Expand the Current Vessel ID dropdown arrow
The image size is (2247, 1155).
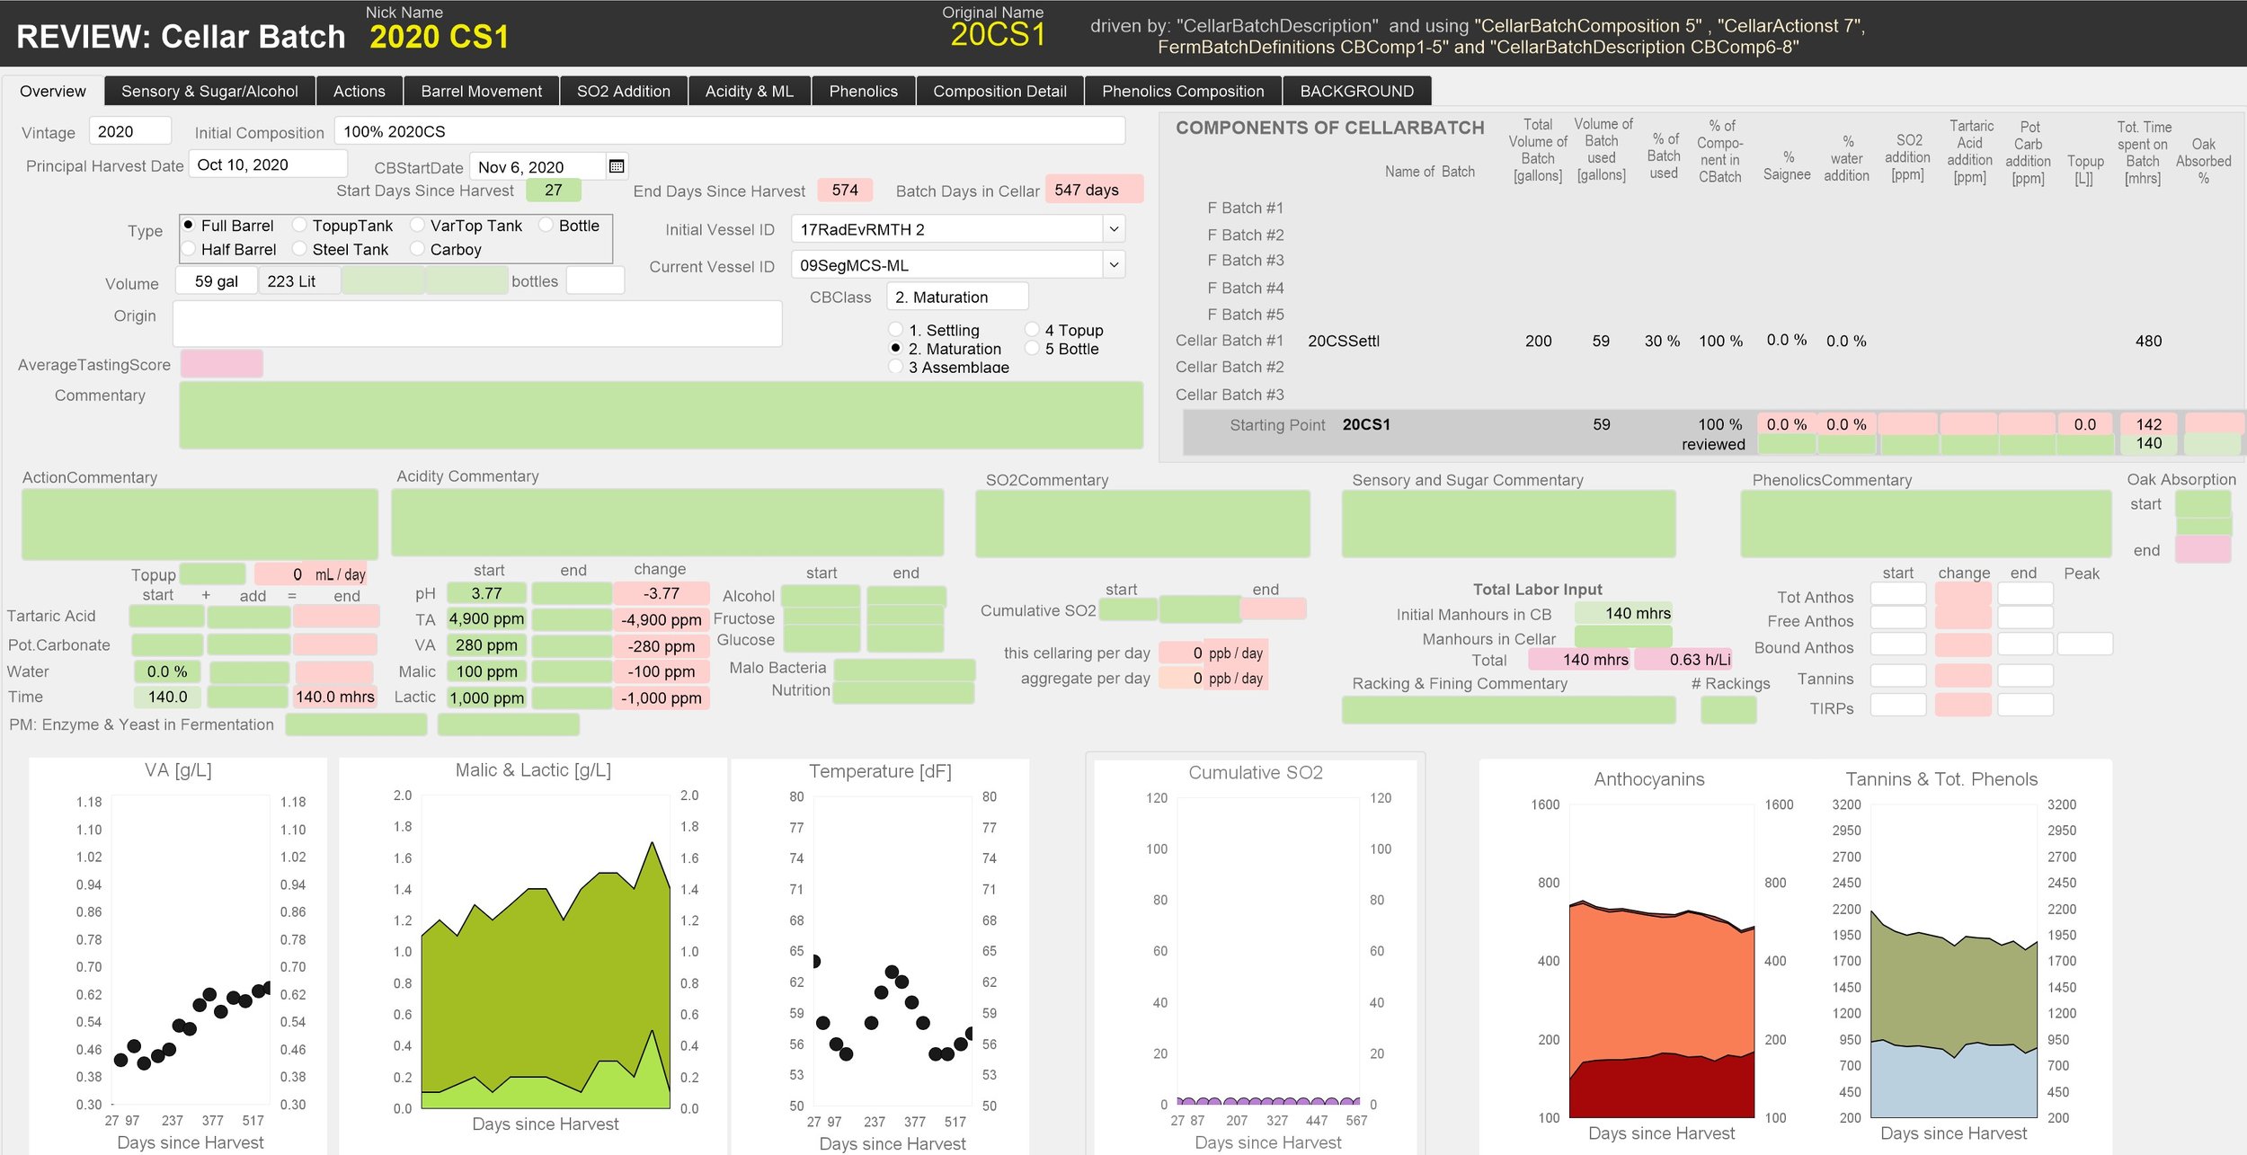click(1114, 265)
